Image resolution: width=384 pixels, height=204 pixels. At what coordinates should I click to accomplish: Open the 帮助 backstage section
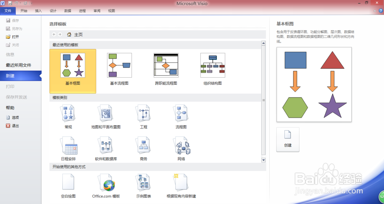pos(10,108)
